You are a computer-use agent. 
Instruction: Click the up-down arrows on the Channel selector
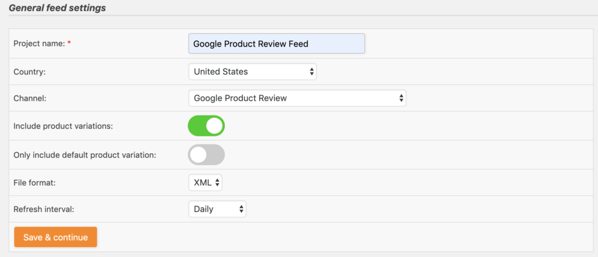[401, 98]
